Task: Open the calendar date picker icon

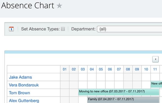Action: 11,29
